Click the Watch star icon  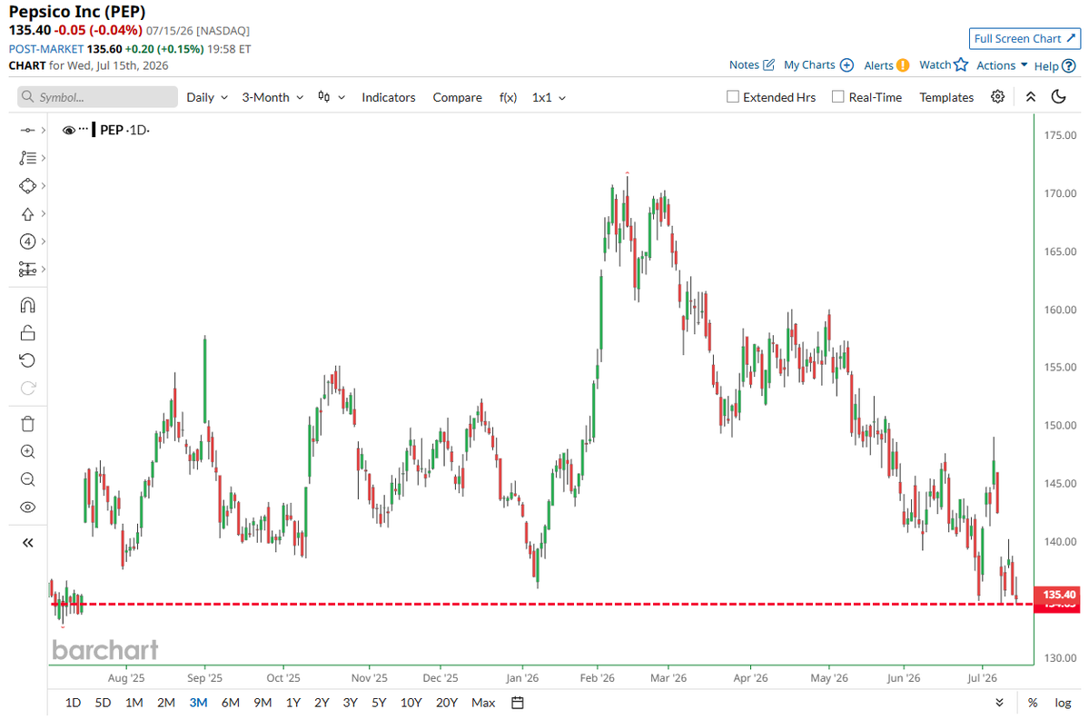pos(961,64)
